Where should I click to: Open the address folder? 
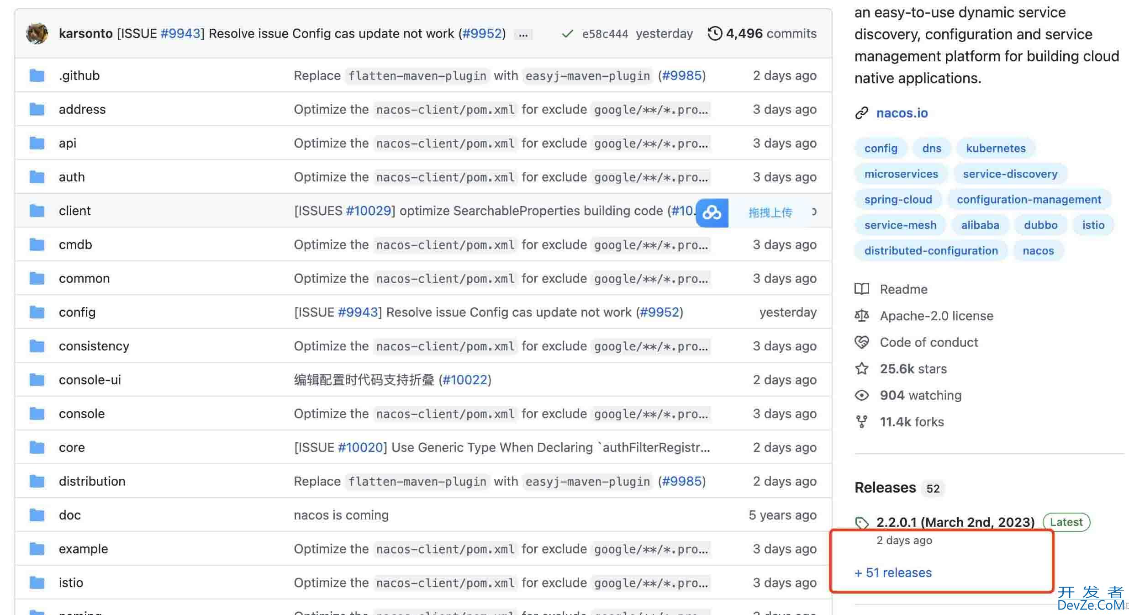point(82,109)
